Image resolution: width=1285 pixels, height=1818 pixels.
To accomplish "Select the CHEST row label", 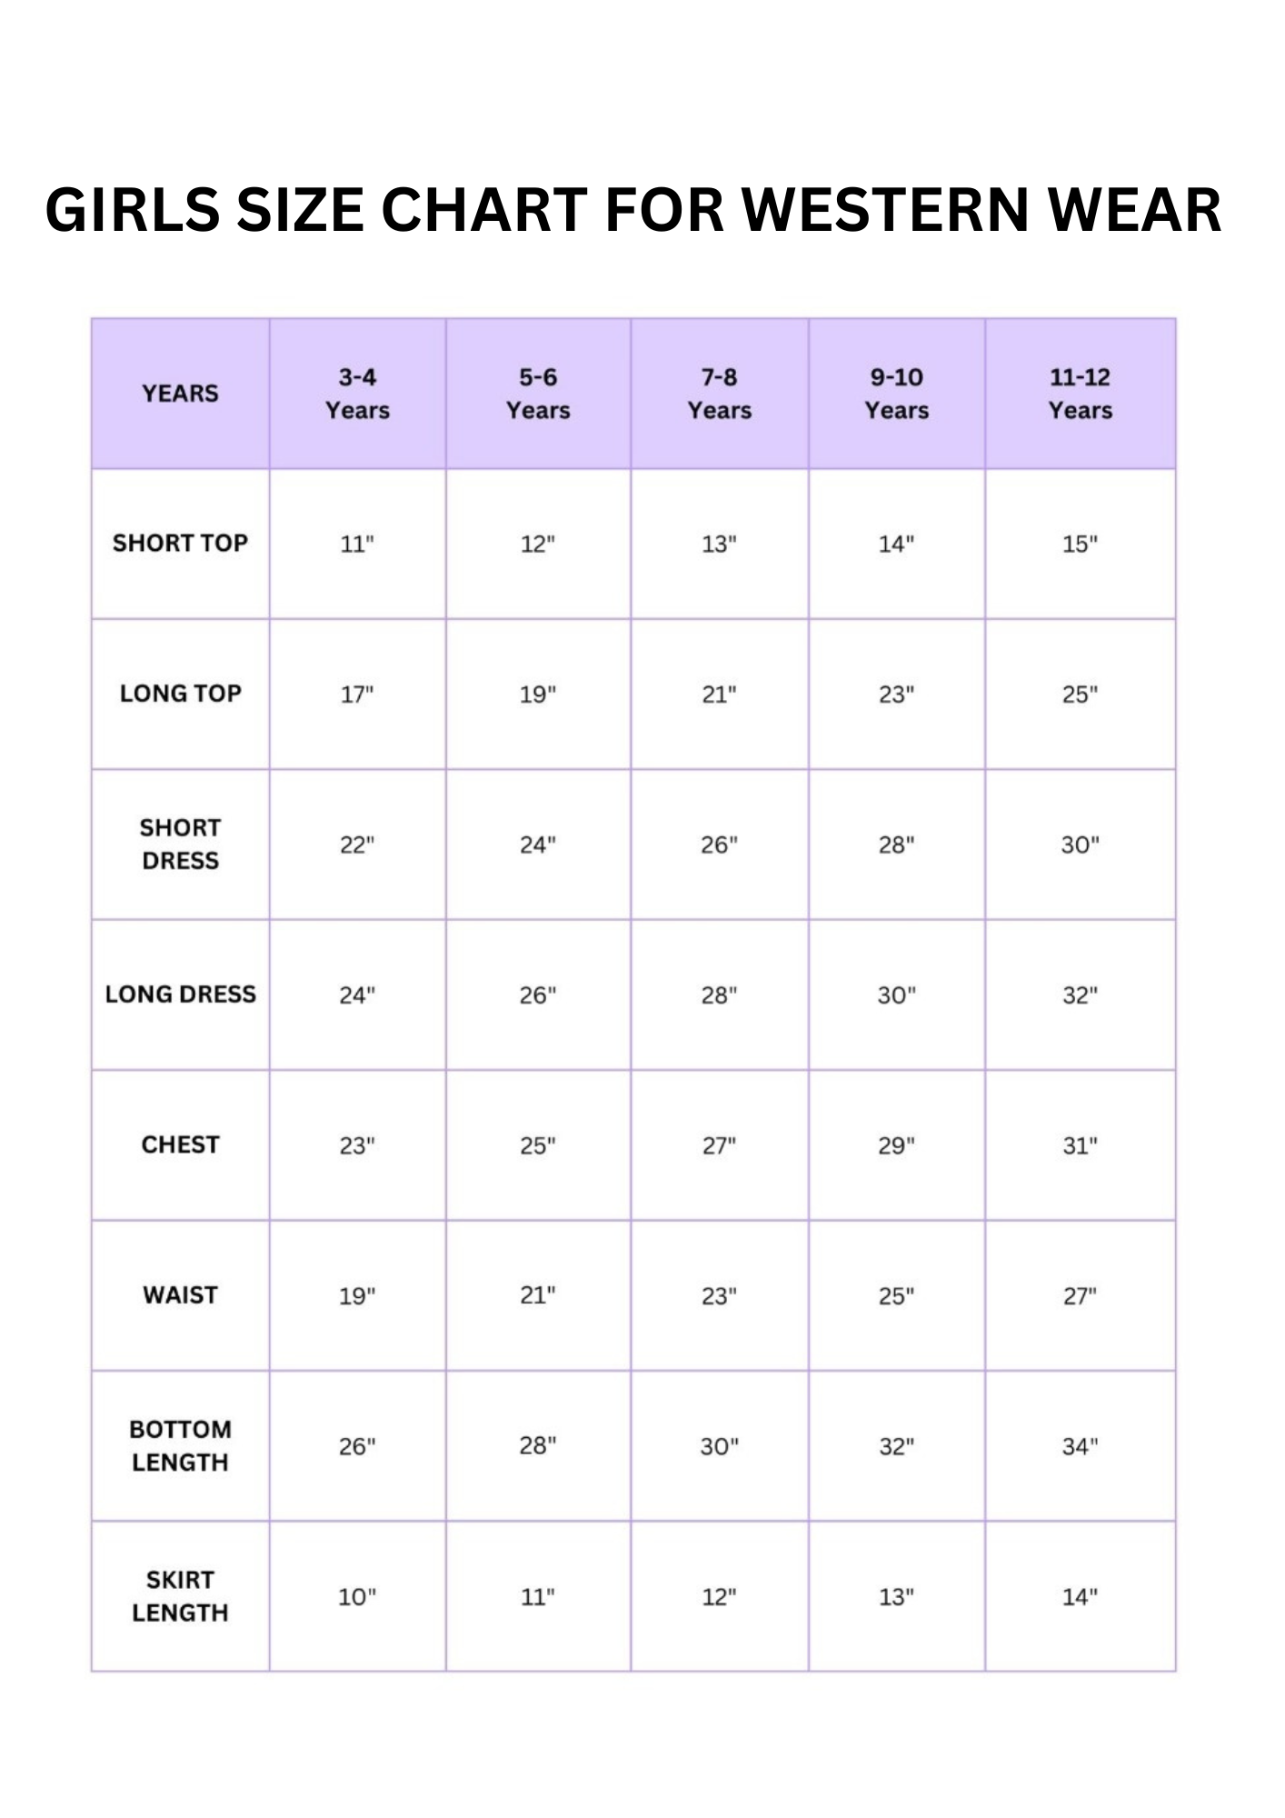I will click(x=180, y=1144).
